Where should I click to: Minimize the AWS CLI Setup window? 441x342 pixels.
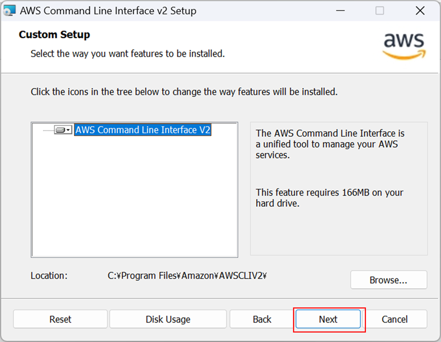point(340,11)
